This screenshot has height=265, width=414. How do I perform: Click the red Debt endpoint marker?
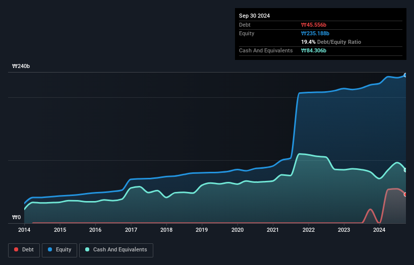tap(405, 194)
